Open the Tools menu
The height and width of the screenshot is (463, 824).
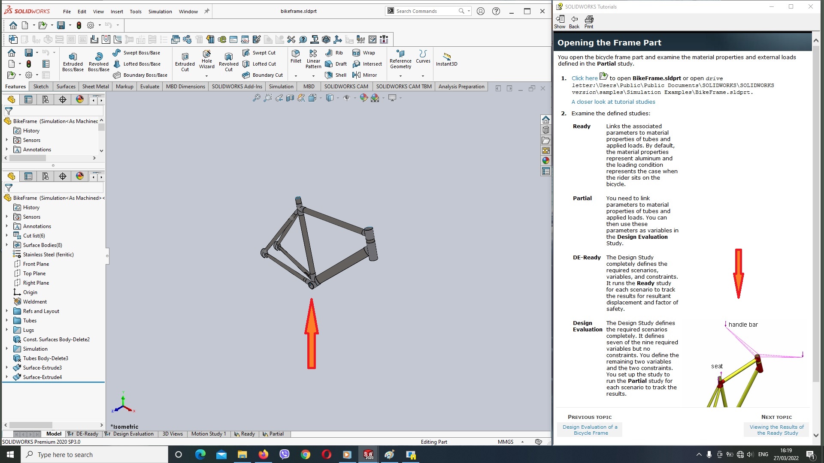(x=136, y=12)
